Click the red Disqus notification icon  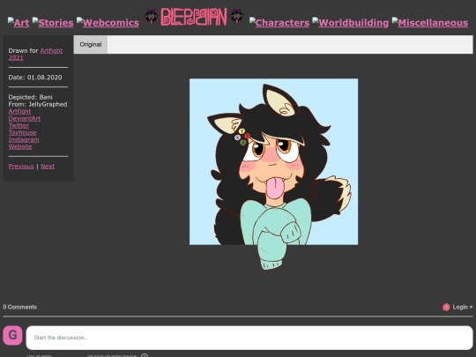[x=446, y=308]
